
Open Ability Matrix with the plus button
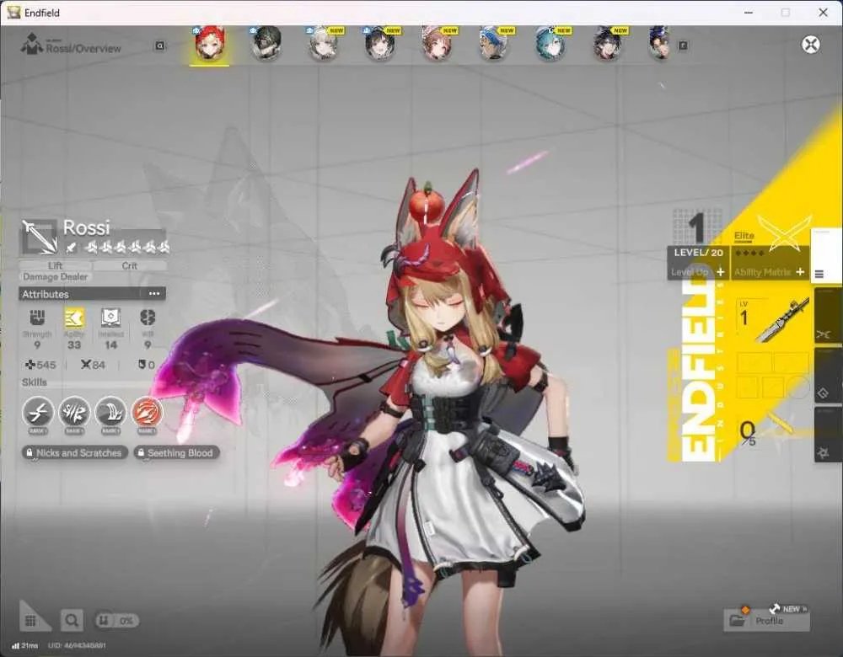800,272
